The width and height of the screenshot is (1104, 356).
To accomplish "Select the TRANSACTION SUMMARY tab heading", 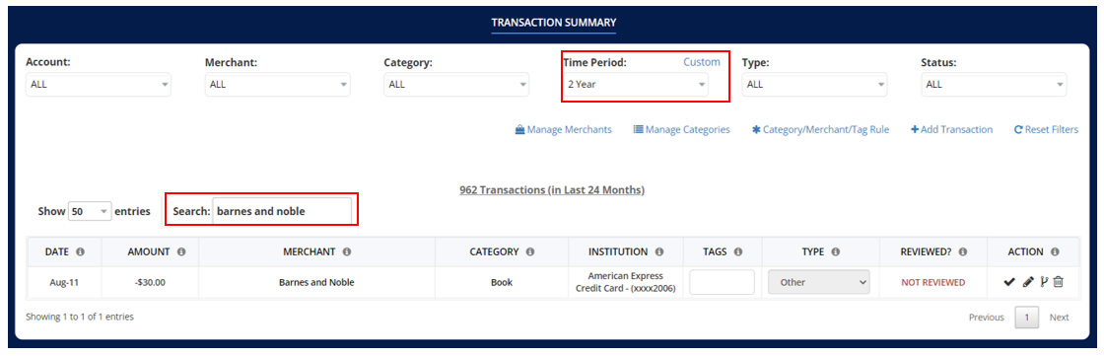I will (553, 22).
